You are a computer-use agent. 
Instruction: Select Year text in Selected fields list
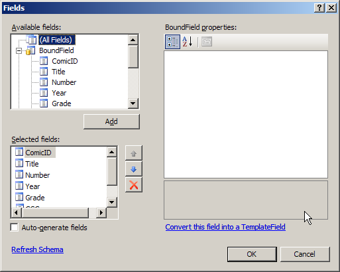coord(32,186)
